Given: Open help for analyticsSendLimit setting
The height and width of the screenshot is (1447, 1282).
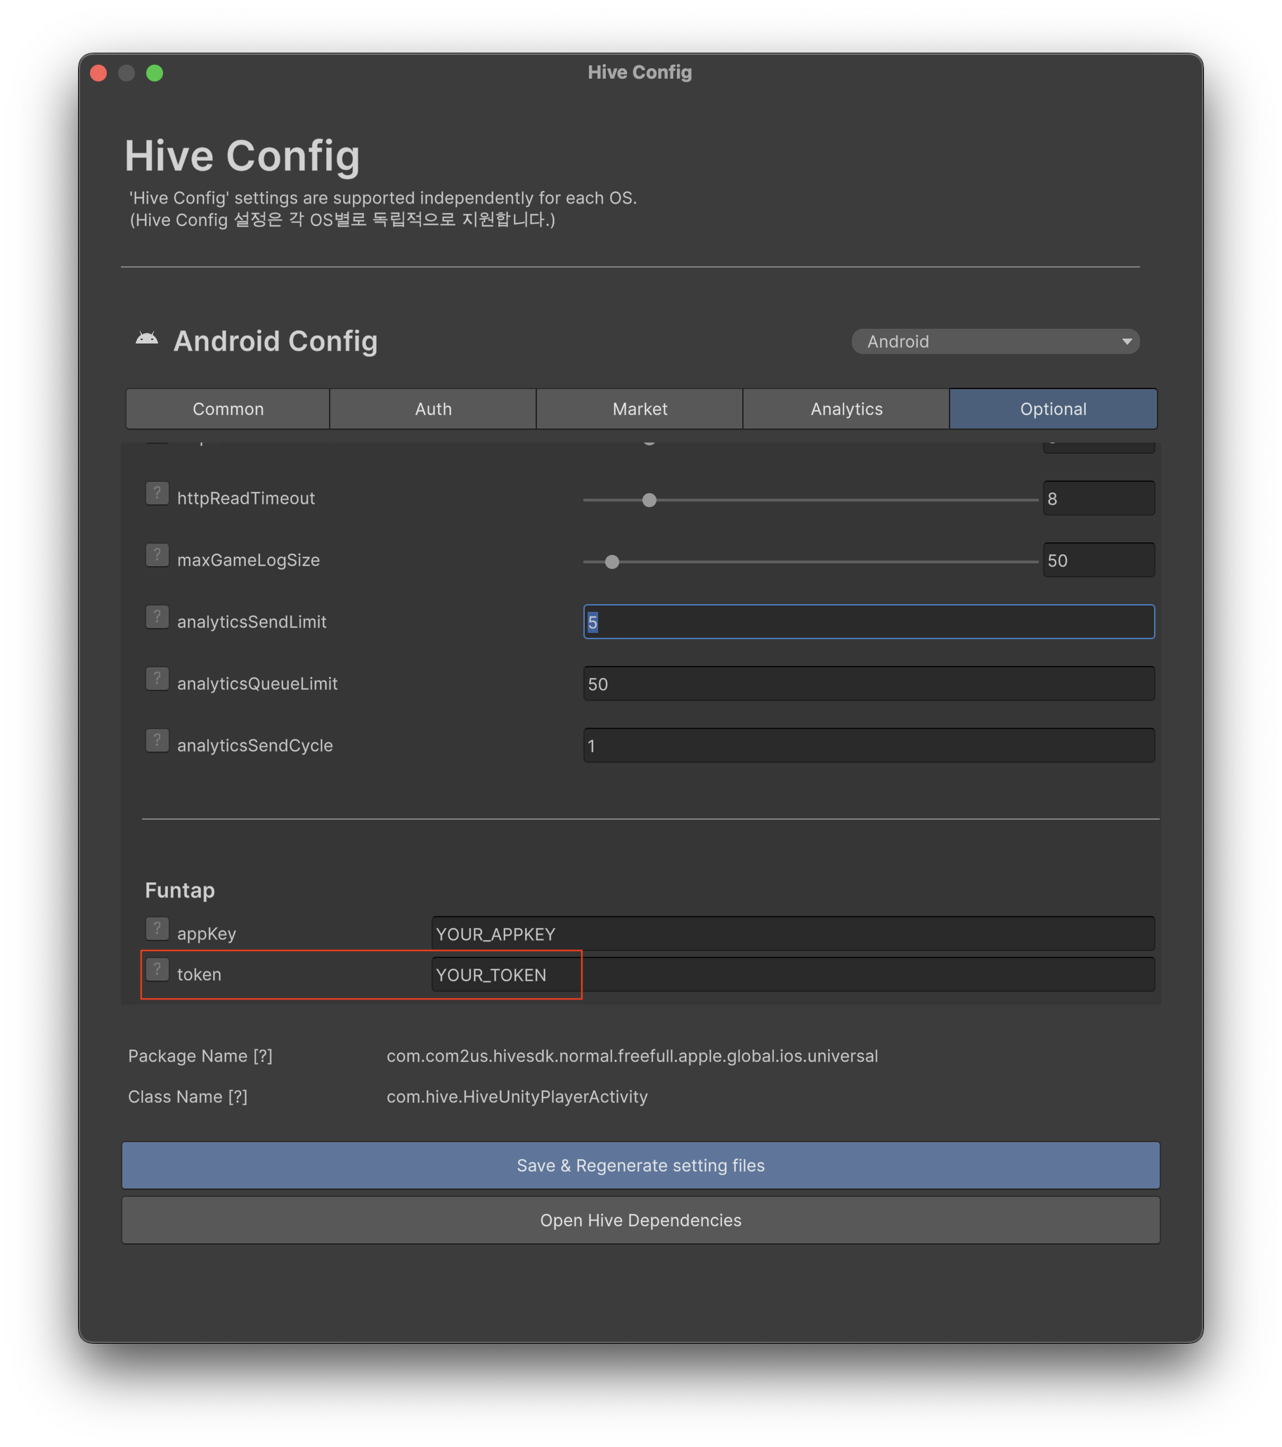Looking at the screenshot, I should point(157,617).
